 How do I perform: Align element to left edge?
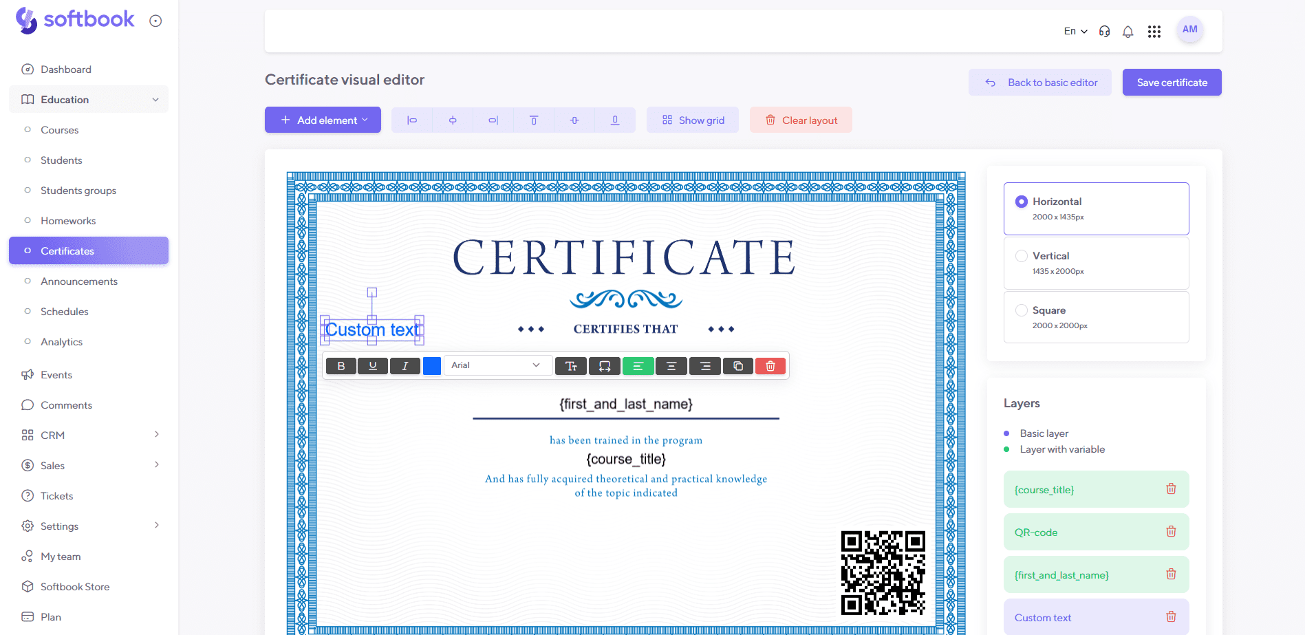coord(412,120)
